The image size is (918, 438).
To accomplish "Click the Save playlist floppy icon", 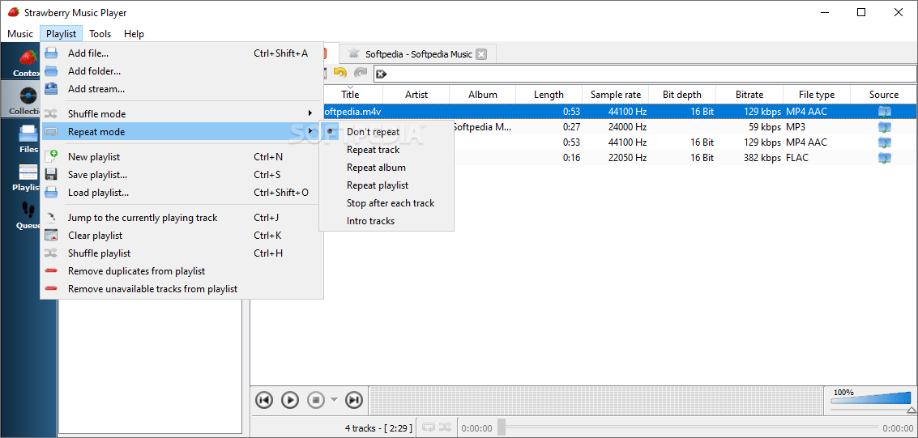I will [x=52, y=175].
